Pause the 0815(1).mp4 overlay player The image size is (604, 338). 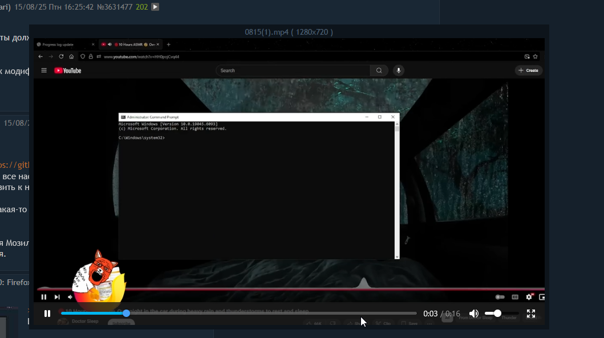point(47,314)
